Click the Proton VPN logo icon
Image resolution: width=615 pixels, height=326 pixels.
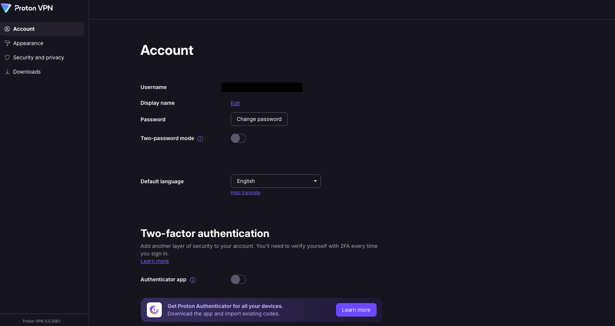pyautogui.click(x=6, y=8)
